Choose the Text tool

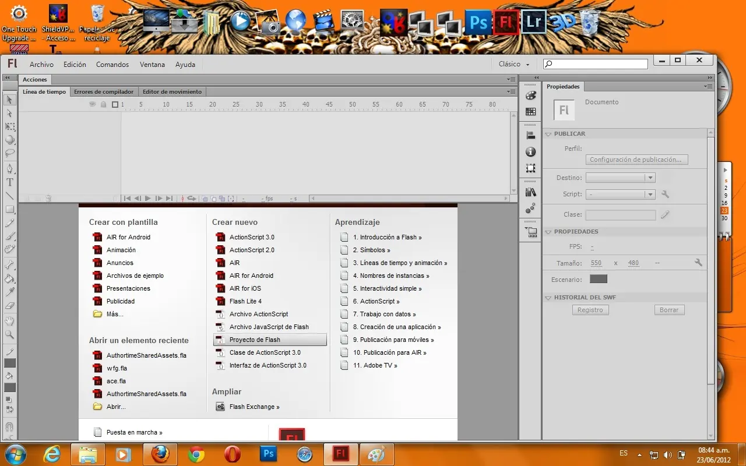point(9,182)
